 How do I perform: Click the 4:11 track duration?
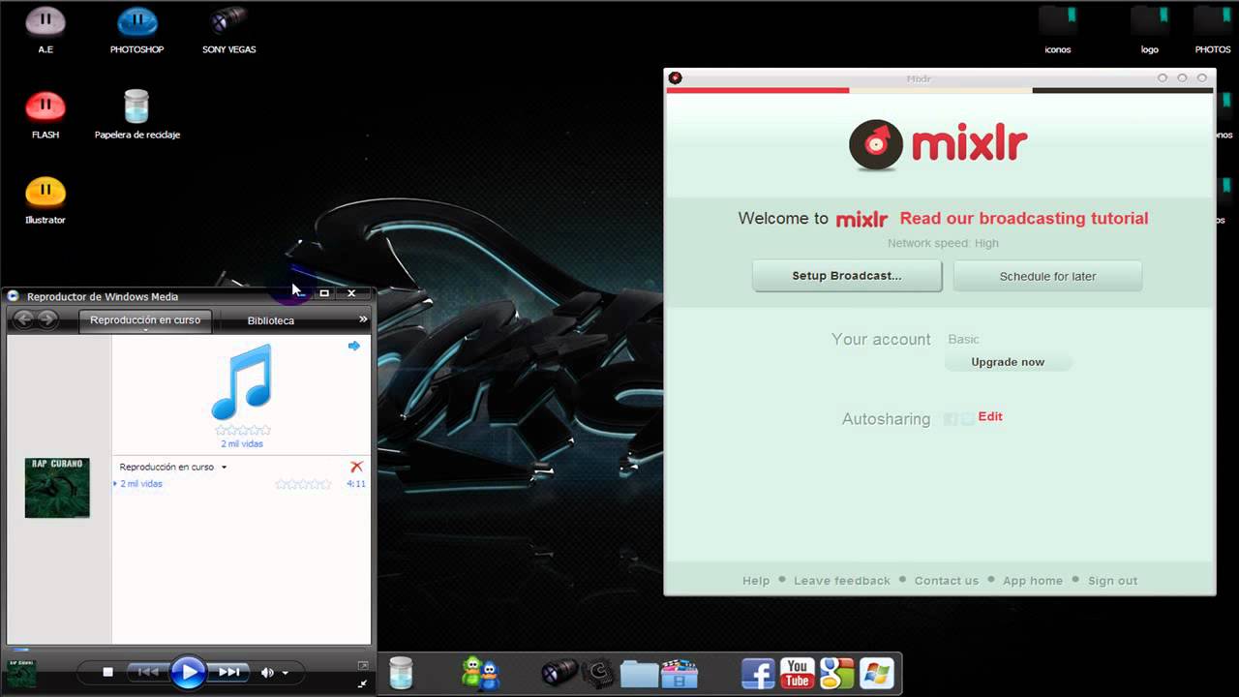pos(356,484)
